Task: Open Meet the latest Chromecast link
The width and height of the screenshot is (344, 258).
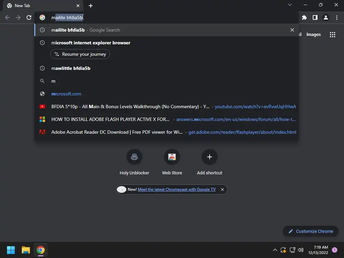Action: (177, 189)
